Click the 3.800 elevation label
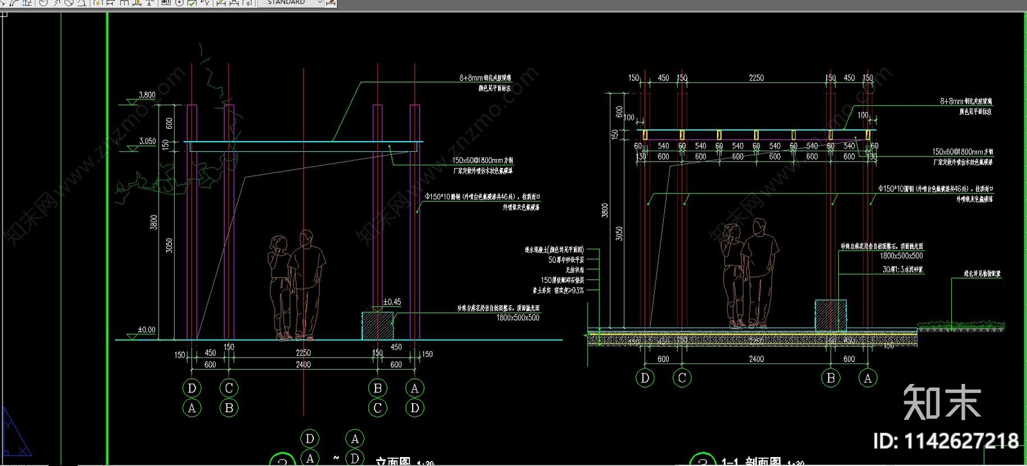1027x466 pixels. pos(147,95)
